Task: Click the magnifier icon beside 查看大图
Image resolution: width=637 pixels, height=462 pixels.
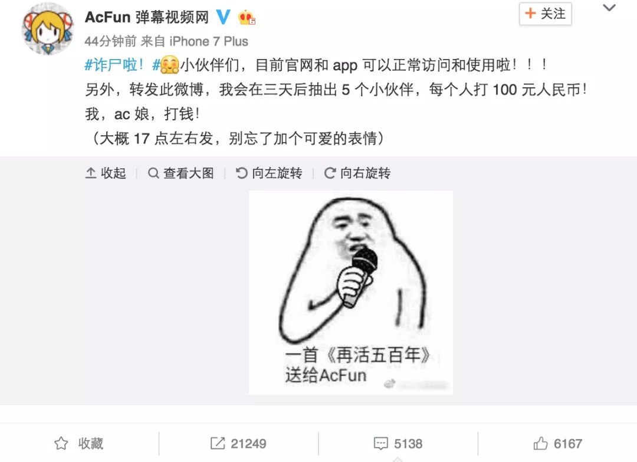Action: [153, 173]
